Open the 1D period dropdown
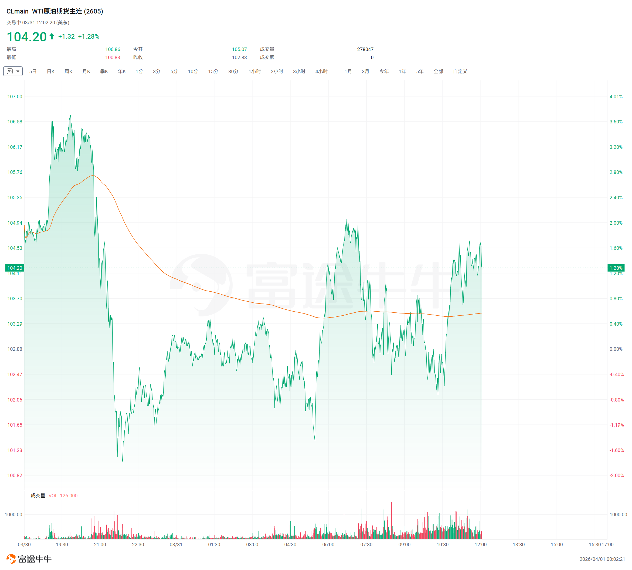632x570 pixels. pos(18,71)
